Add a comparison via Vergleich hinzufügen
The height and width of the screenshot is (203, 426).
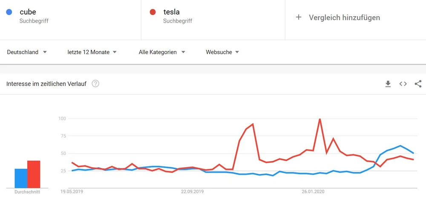click(344, 17)
